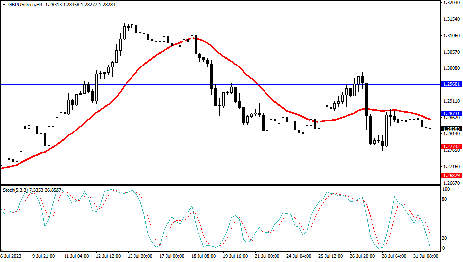Select the blue 1.29601 price level label
This screenshot has height=262, width=463.
[451, 84]
